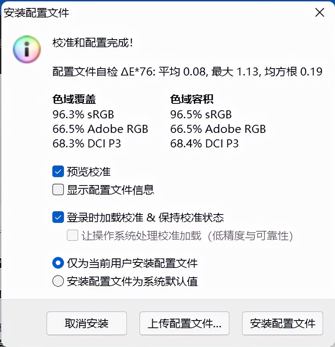Select the 配置文件自检 ΔE*76 result line
335x347 pixels.
click(187, 72)
